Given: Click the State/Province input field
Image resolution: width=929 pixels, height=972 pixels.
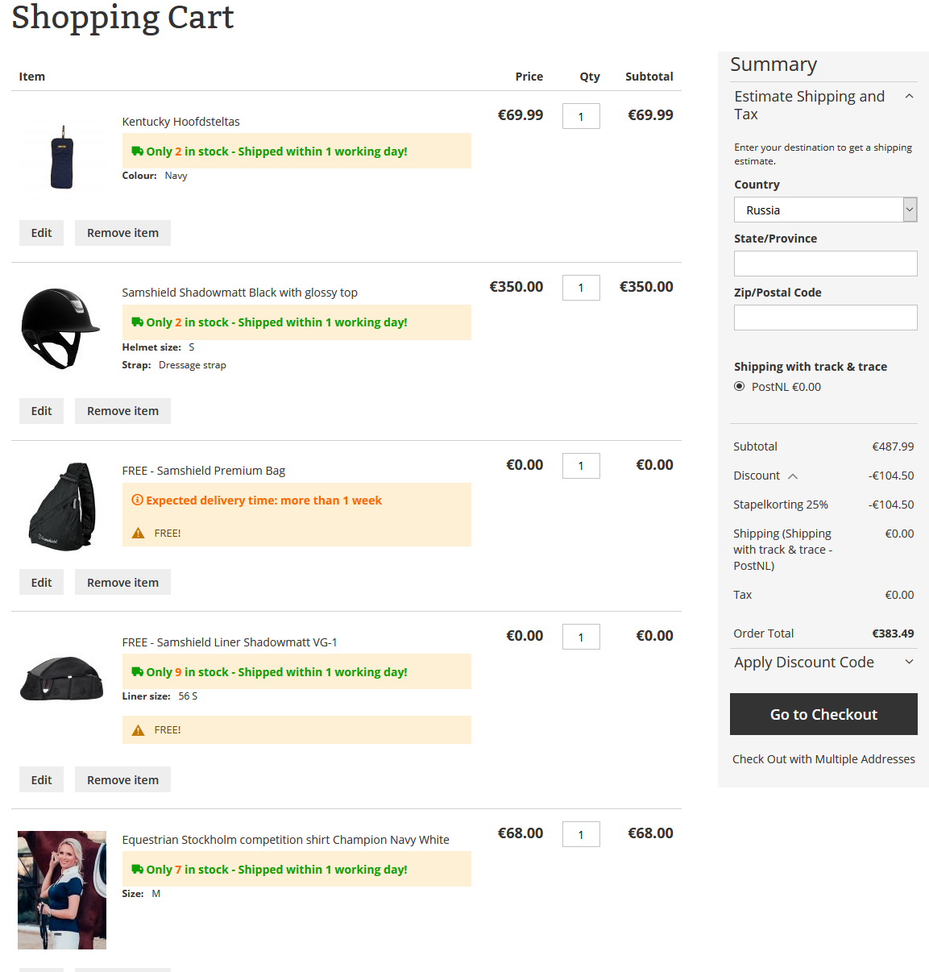Looking at the screenshot, I should click(x=825, y=264).
